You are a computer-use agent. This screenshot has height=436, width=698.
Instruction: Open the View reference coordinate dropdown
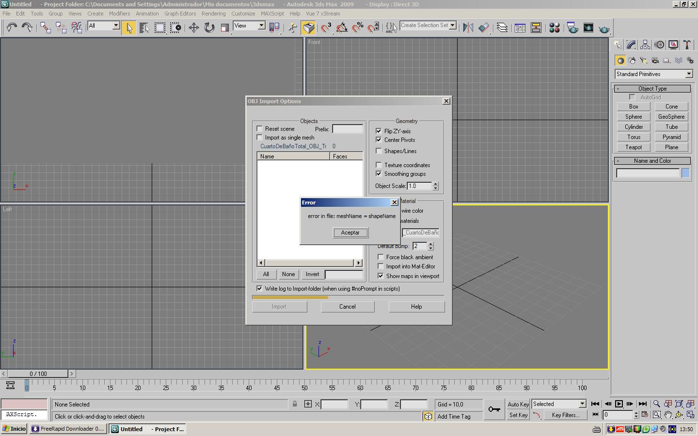click(x=249, y=26)
